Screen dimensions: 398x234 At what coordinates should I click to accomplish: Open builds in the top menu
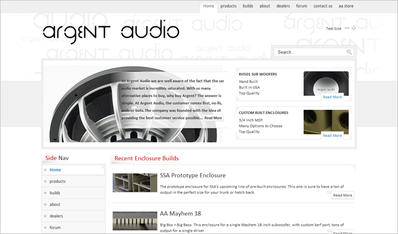click(x=248, y=6)
